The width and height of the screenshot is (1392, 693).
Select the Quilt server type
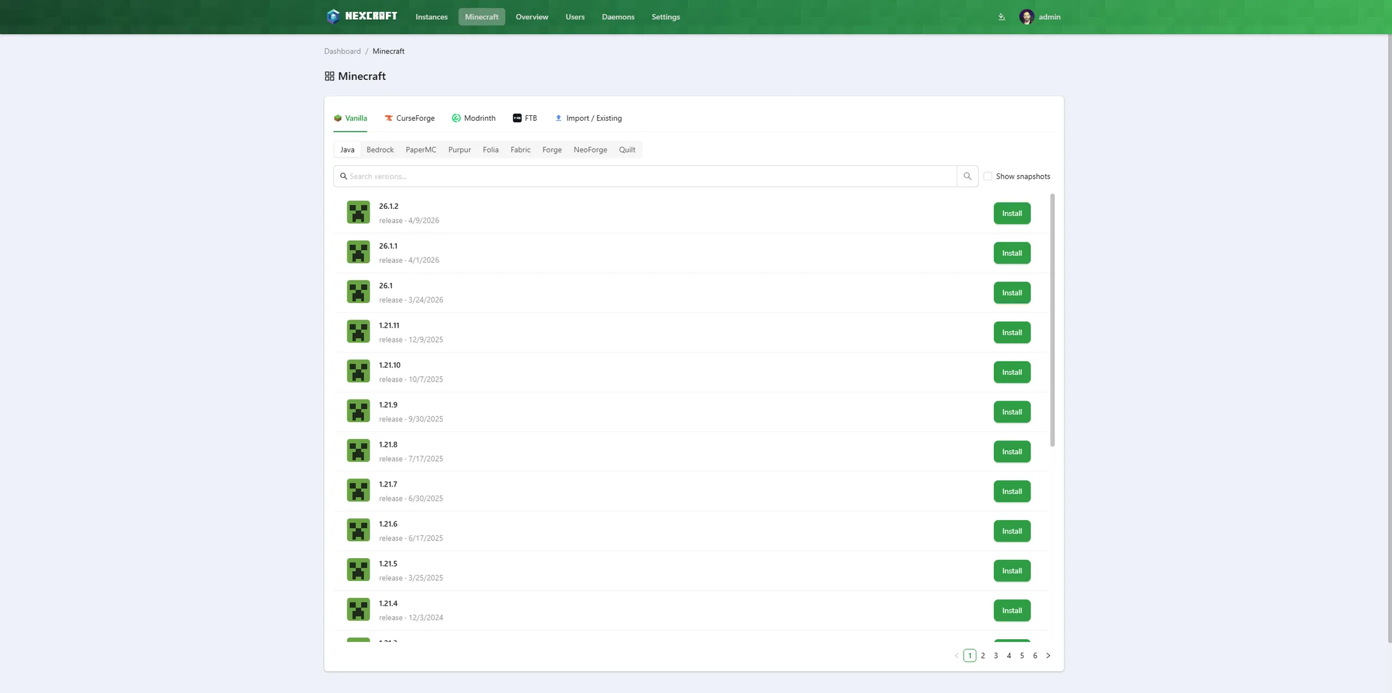click(x=627, y=150)
